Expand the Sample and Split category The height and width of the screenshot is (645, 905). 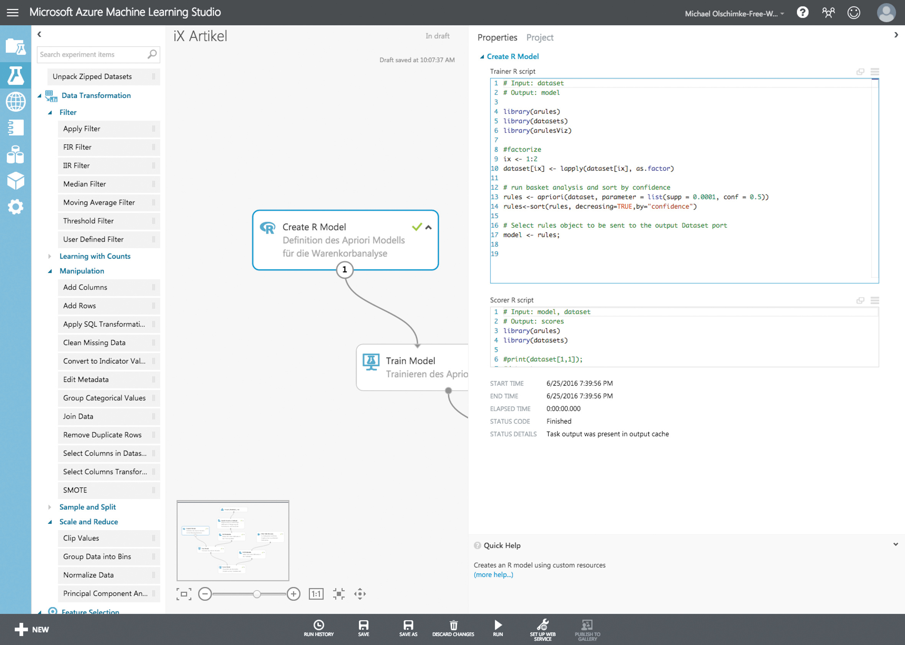tap(50, 507)
